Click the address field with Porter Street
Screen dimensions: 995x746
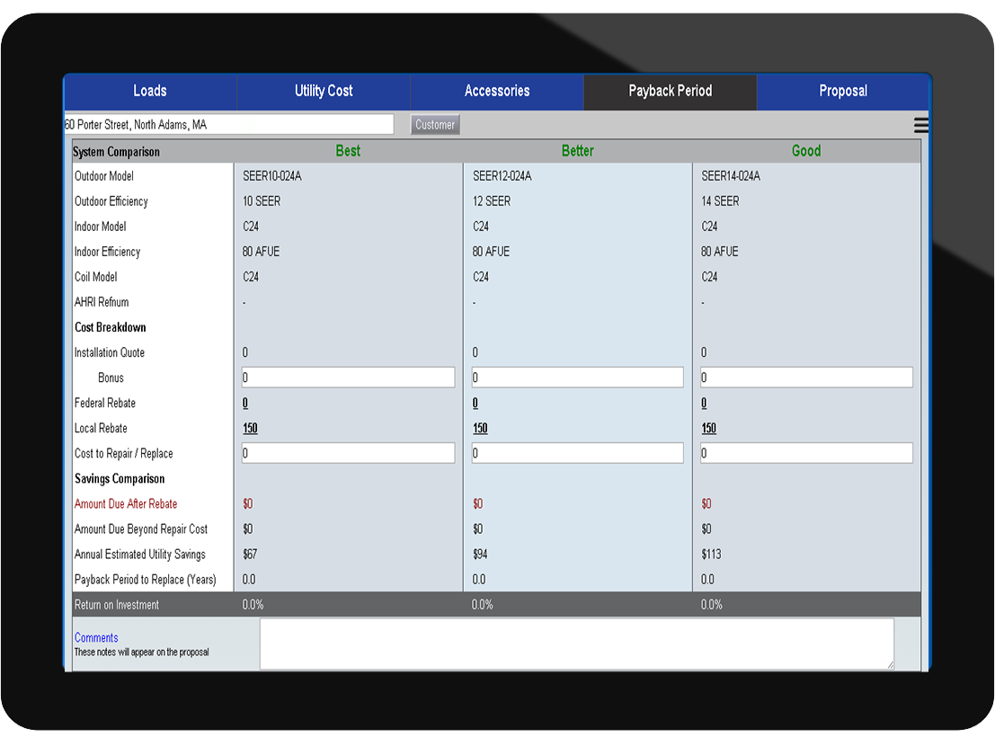click(x=228, y=125)
